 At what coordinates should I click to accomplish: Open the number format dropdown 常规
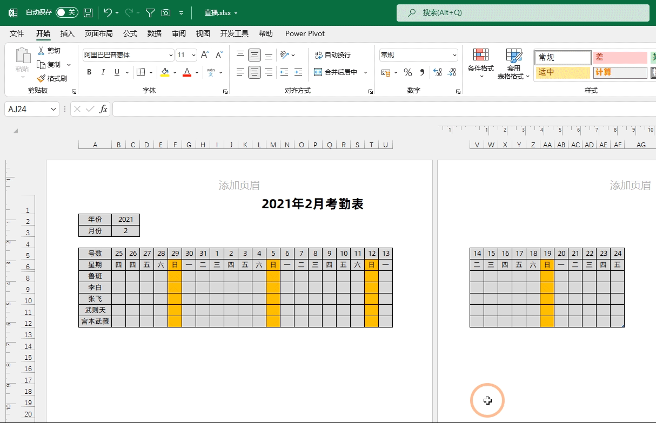[x=454, y=55]
